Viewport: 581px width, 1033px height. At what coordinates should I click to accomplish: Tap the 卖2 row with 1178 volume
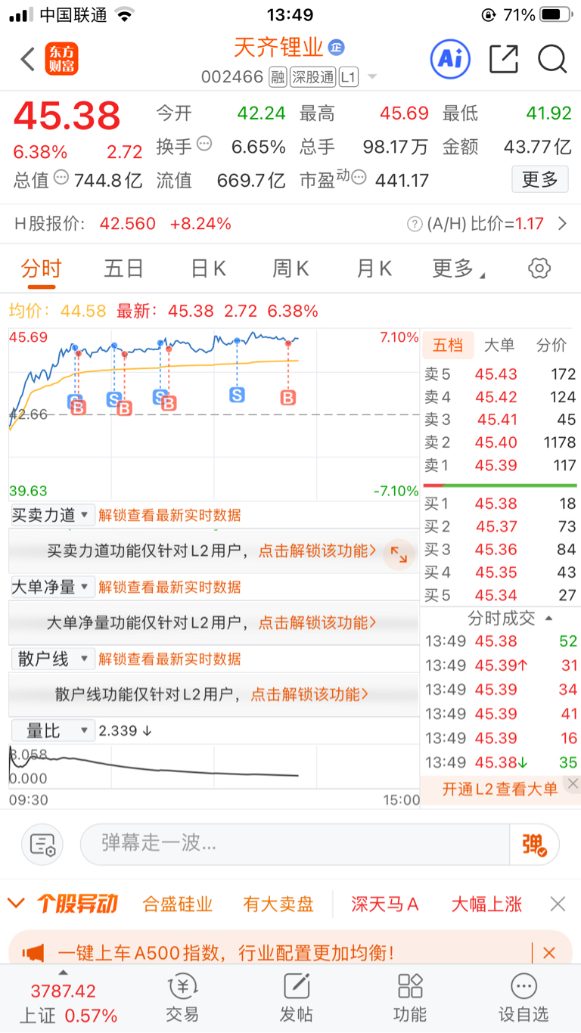(499, 442)
